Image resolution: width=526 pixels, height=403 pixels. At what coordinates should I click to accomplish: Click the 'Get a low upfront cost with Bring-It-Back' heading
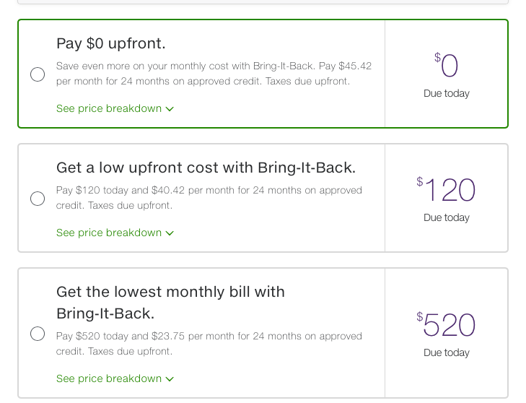coord(206,168)
